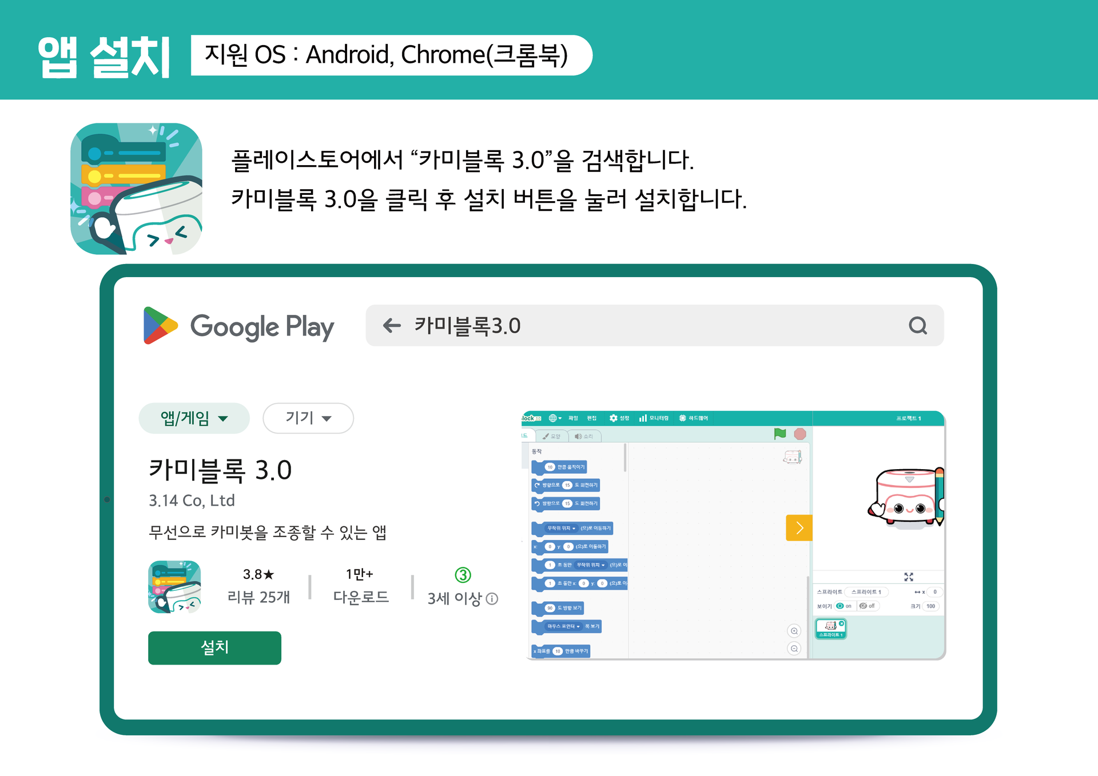Click the 하드웨어 chip icon in the toolbar
This screenshot has height=776, width=1098.
point(682,418)
